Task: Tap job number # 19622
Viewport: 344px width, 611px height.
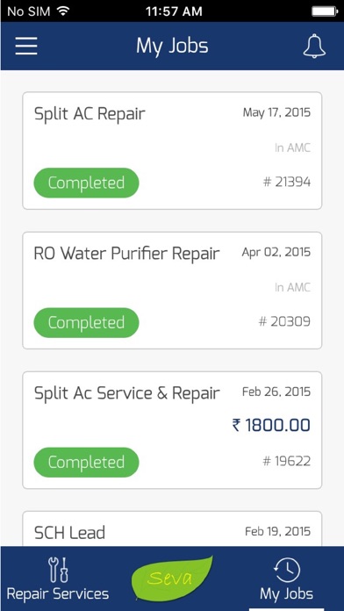Action: pyautogui.click(x=287, y=462)
